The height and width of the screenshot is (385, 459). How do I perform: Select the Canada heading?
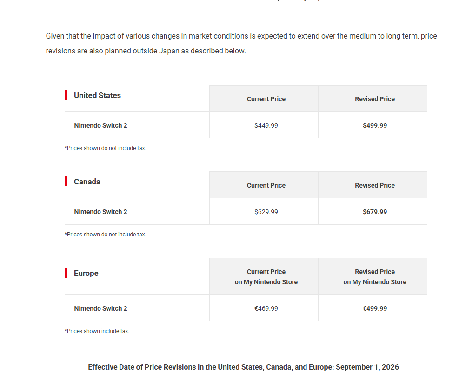(x=87, y=182)
